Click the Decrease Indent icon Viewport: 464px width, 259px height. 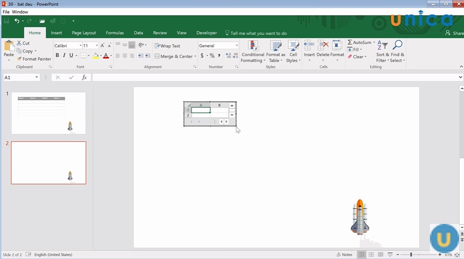(x=140, y=55)
